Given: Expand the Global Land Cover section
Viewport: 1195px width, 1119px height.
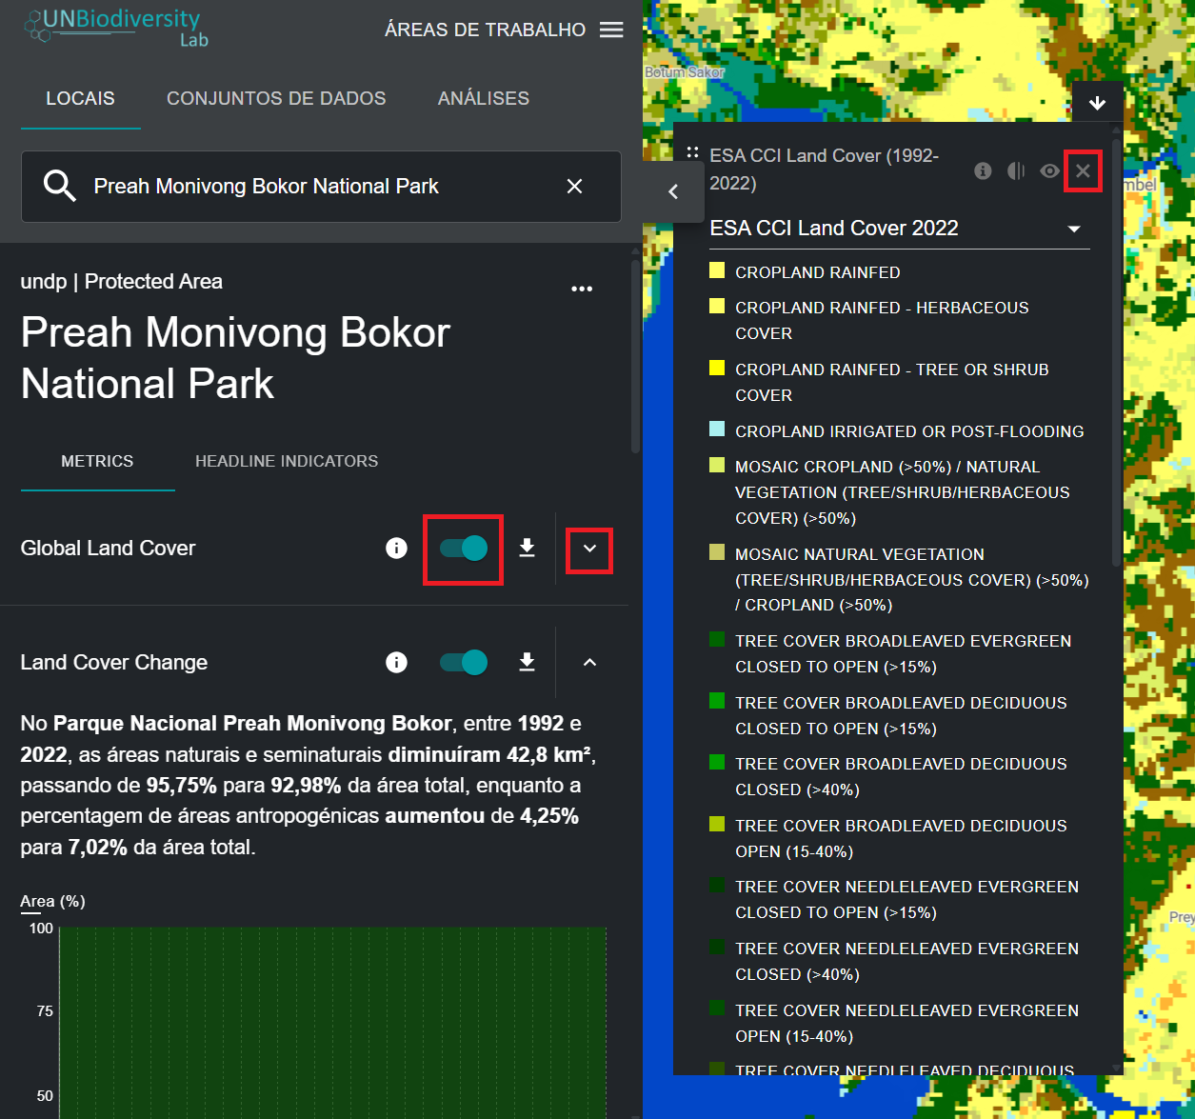Looking at the screenshot, I should 589,550.
